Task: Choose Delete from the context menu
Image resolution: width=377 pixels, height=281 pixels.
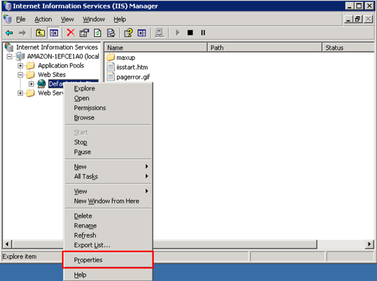Action: click(x=108, y=216)
